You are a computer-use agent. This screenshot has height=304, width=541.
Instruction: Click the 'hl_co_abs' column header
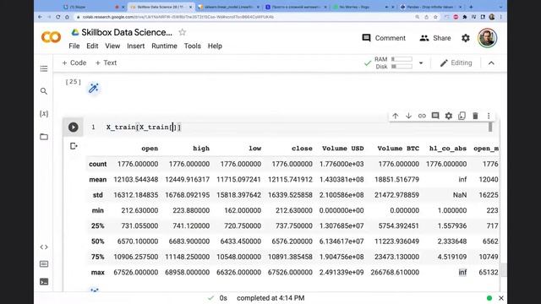(x=448, y=149)
